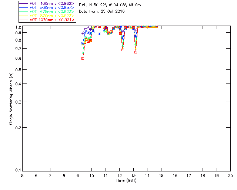Click the x-axis tick label 8
The image size is (237, 190).
tap(64, 176)
